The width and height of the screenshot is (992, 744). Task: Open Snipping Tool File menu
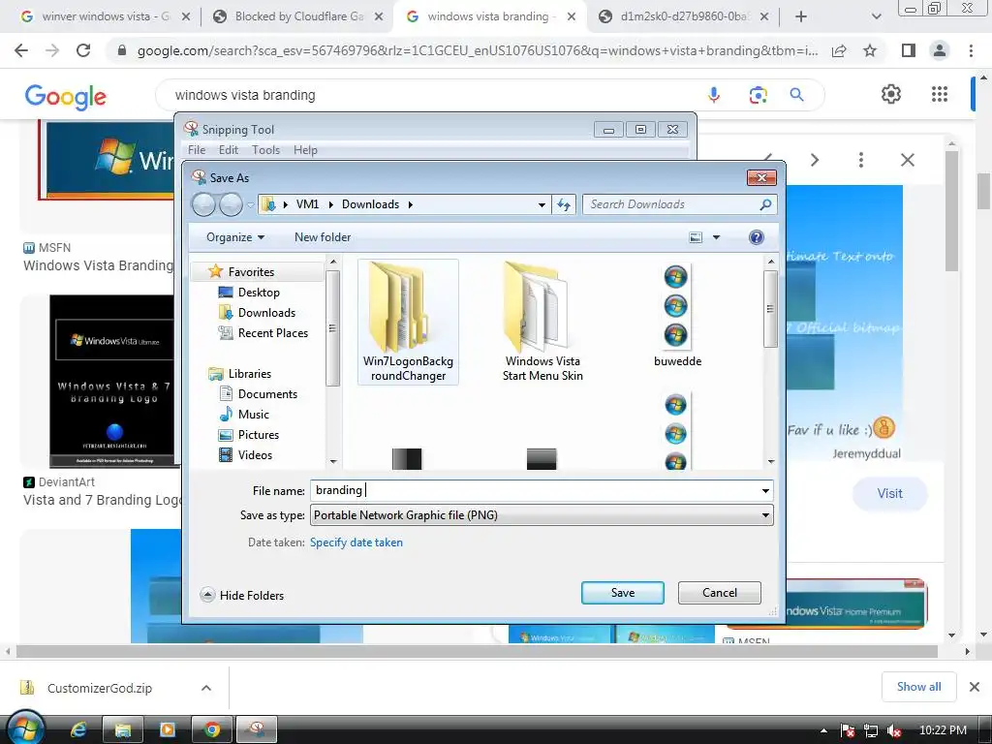tap(196, 150)
